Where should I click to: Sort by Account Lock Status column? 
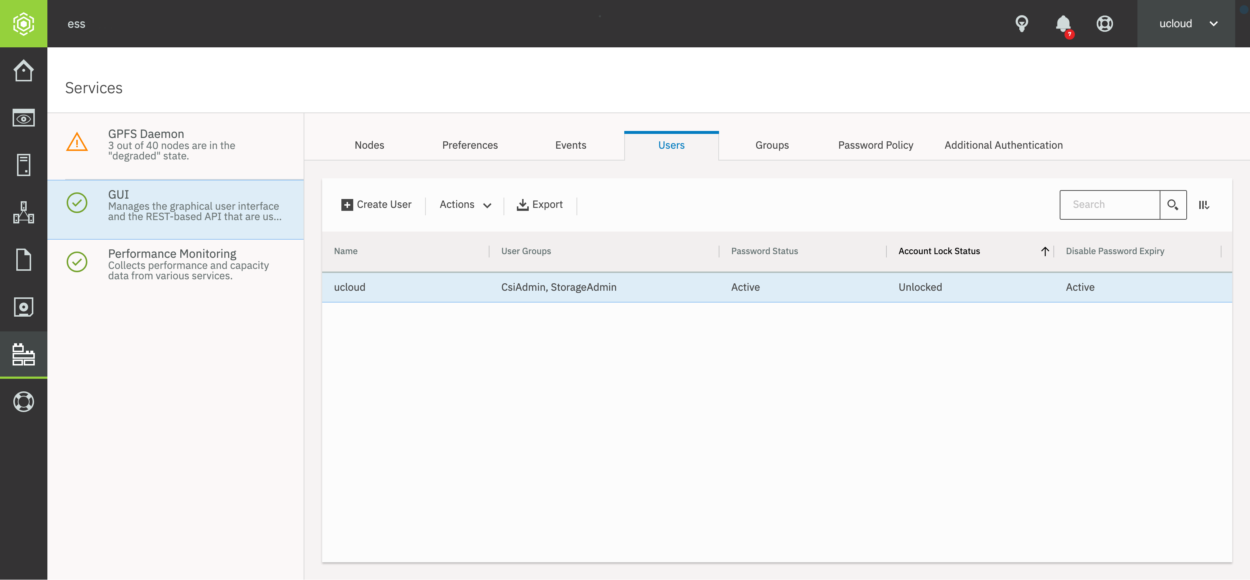[x=939, y=251]
